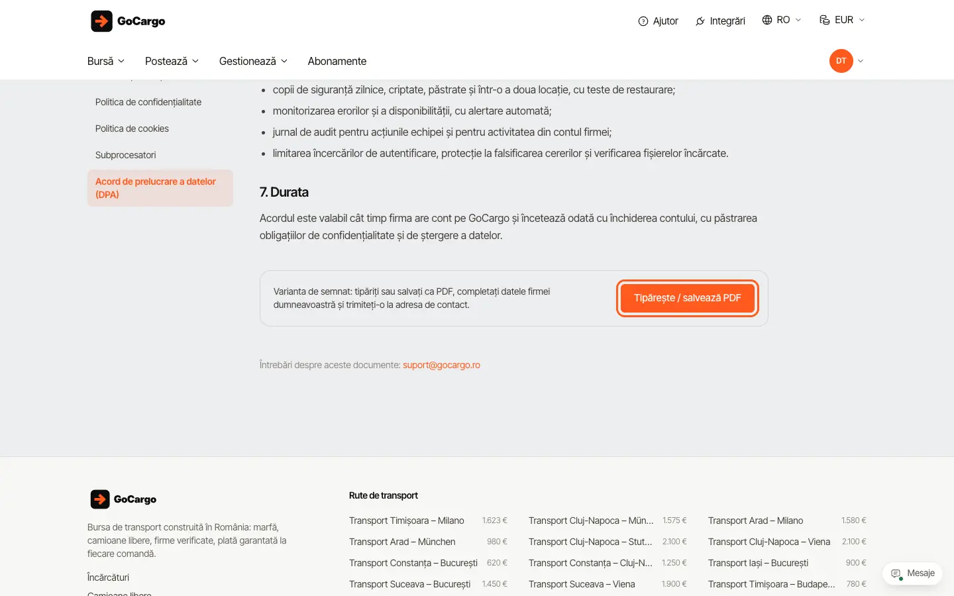Expand the RO language dropdown
The image size is (954, 596).
pyautogui.click(x=782, y=20)
